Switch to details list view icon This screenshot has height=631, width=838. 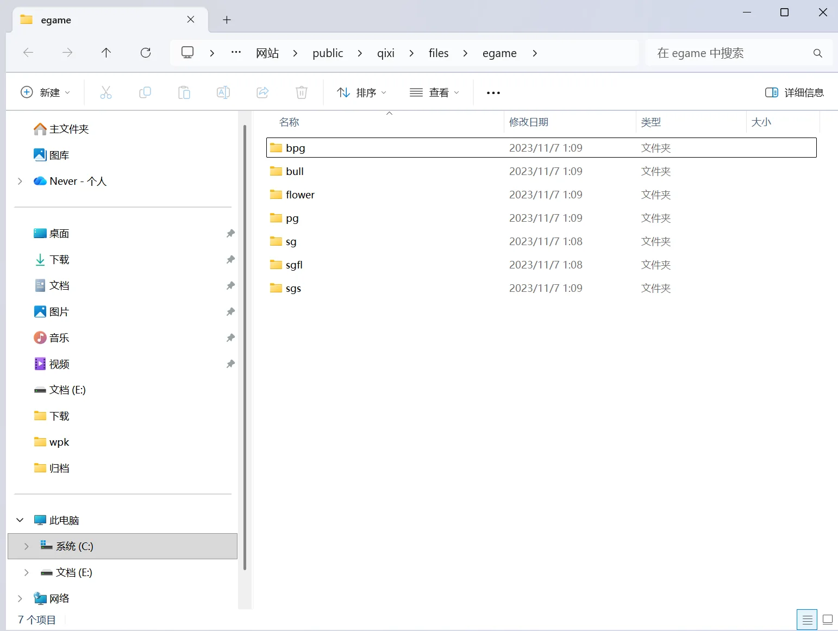pyautogui.click(x=807, y=620)
